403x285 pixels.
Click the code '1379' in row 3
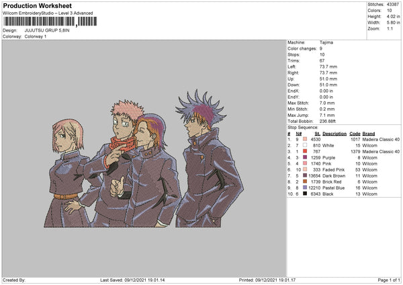pos(355,151)
